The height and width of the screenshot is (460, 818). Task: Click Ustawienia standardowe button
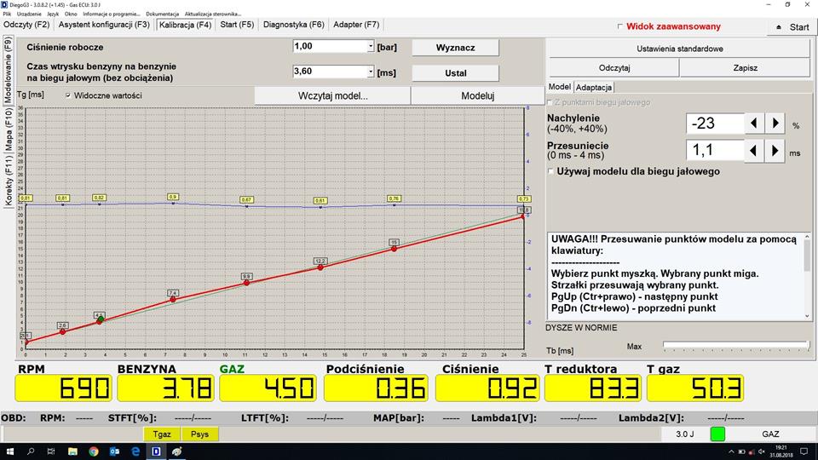click(x=680, y=49)
